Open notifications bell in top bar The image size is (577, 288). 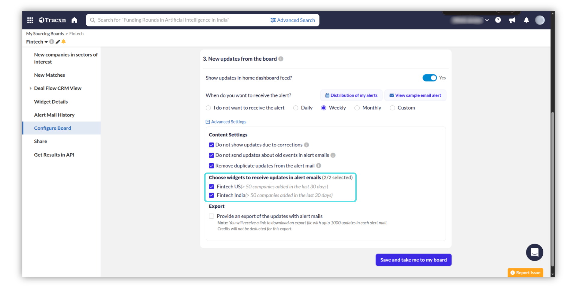click(526, 20)
